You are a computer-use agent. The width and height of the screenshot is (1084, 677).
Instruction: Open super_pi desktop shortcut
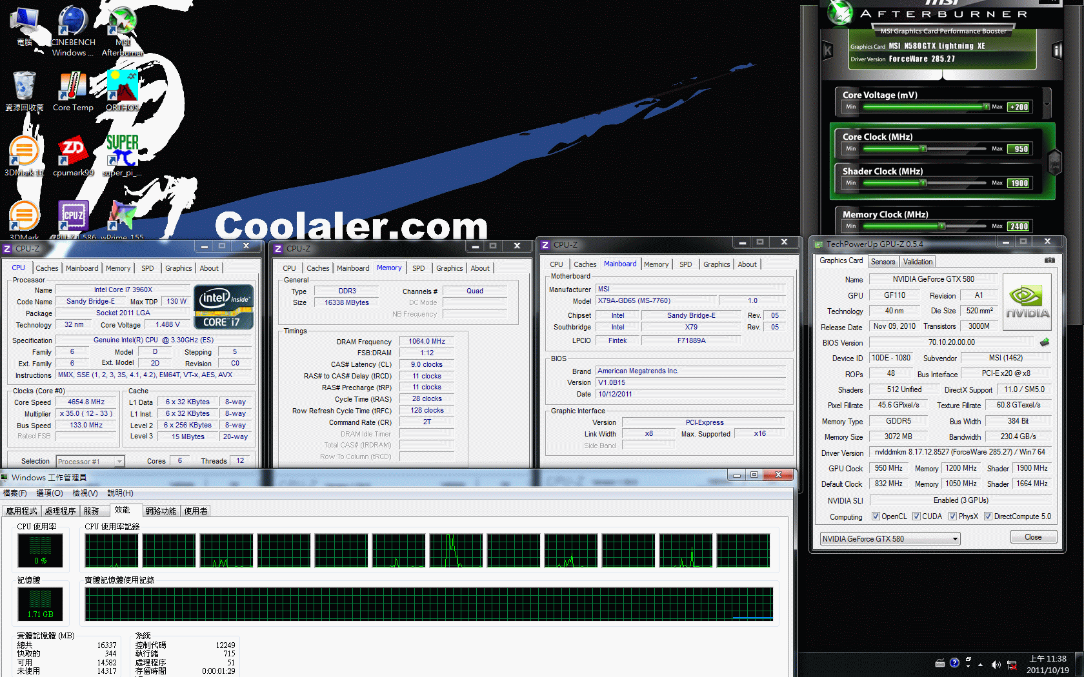click(122, 155)
